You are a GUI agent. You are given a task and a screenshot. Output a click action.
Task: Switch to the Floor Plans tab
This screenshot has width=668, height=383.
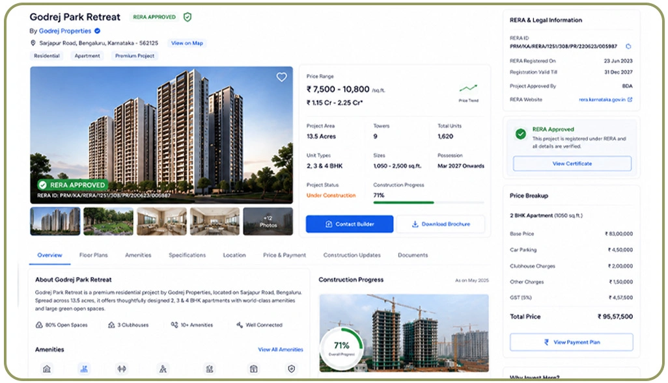click(x=93, y=255)
